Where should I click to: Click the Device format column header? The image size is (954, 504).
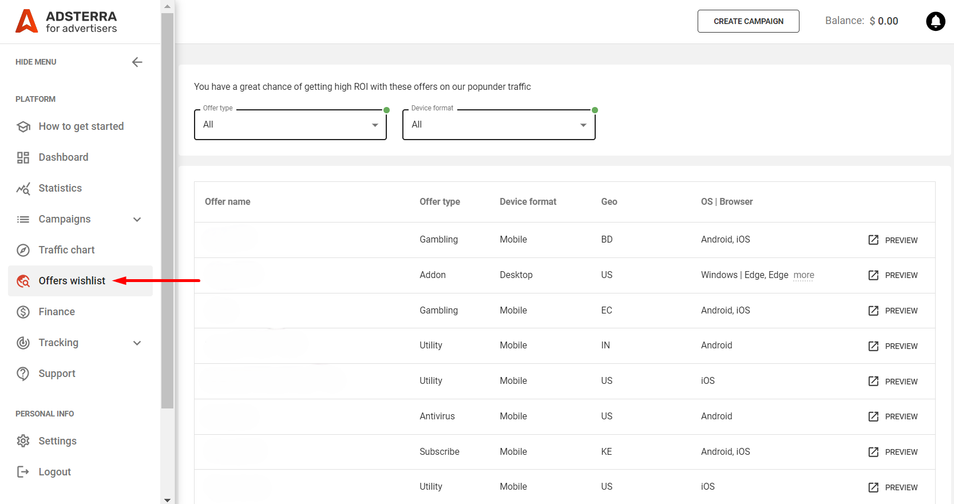point(528,202)
